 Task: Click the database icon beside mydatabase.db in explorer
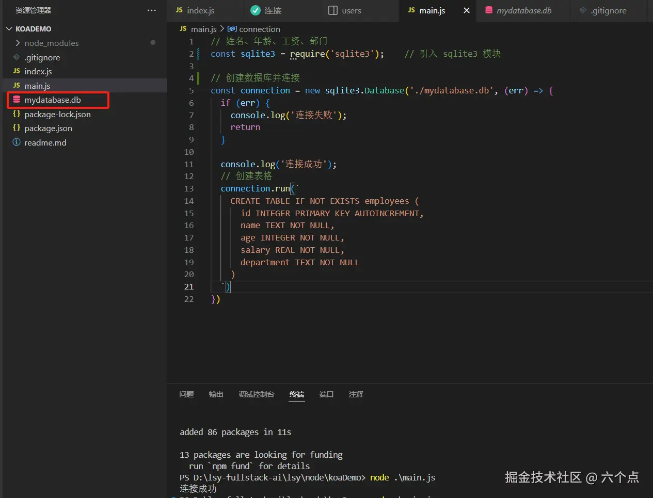(x=17, y=100)
